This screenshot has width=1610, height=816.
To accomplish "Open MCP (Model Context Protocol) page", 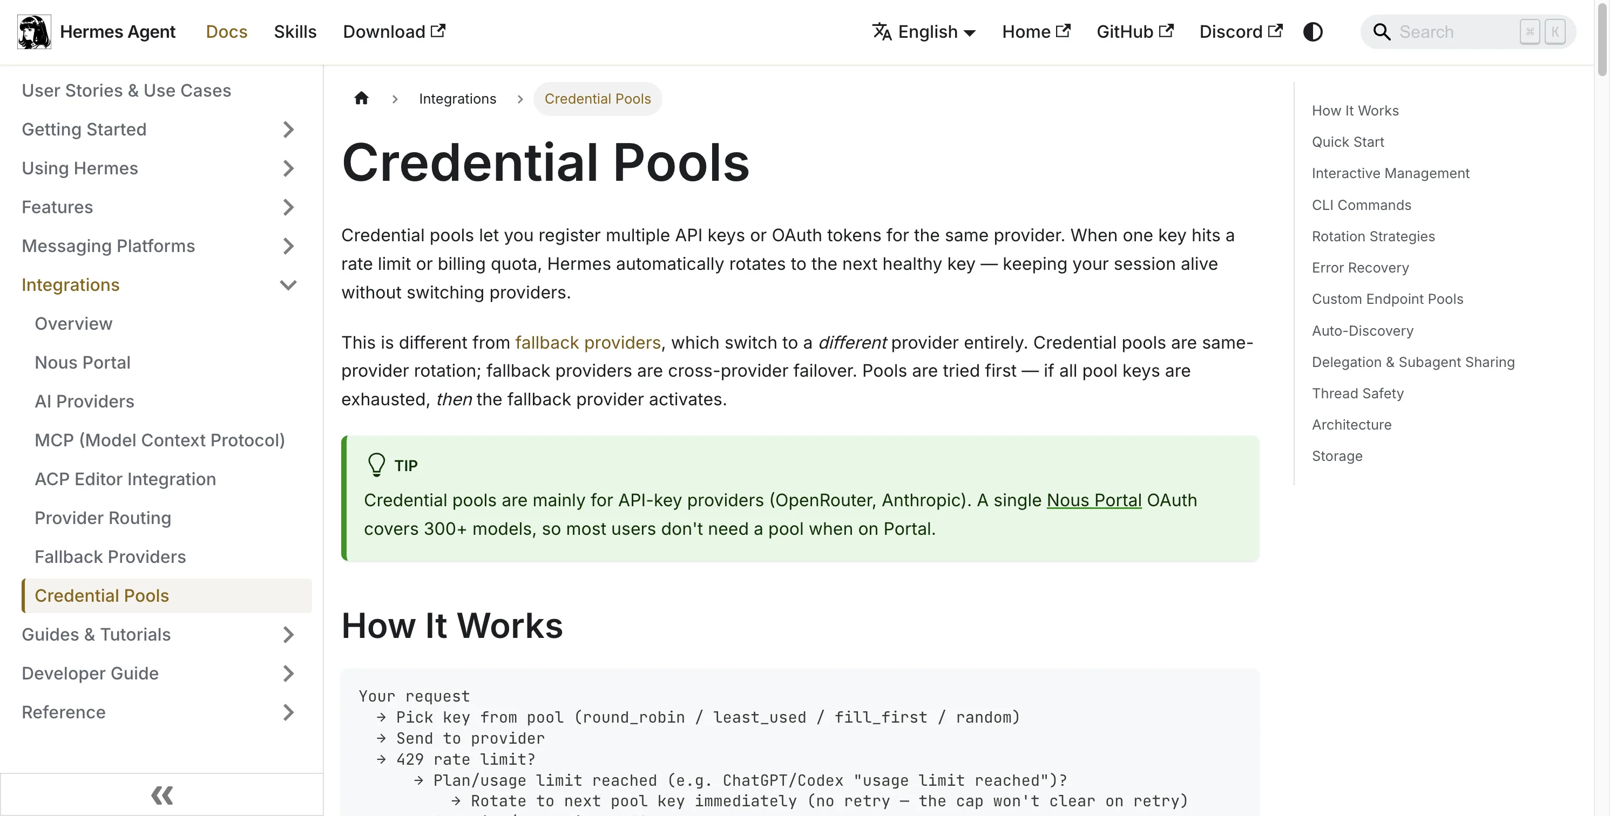I will click(159, 440).
